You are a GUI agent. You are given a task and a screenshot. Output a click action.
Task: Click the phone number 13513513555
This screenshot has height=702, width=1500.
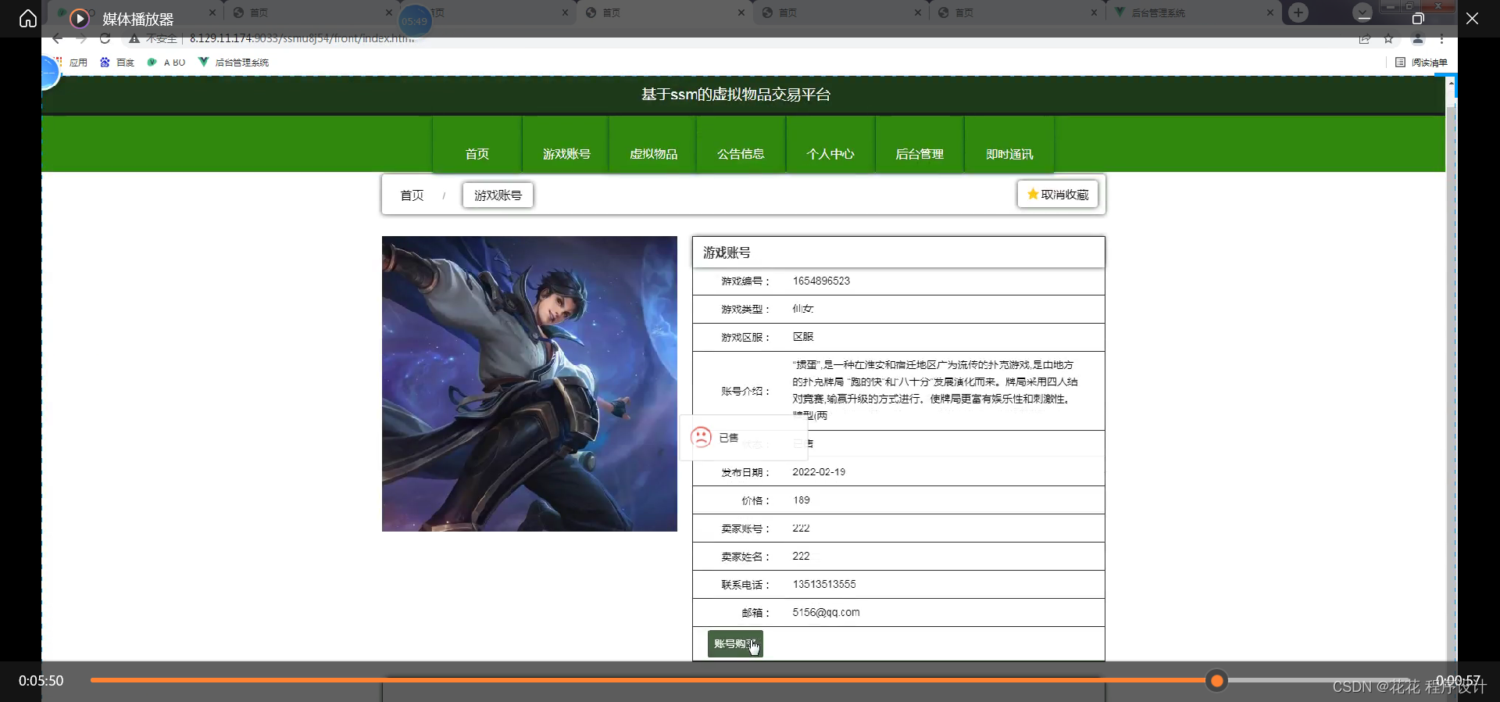(824, 585)
